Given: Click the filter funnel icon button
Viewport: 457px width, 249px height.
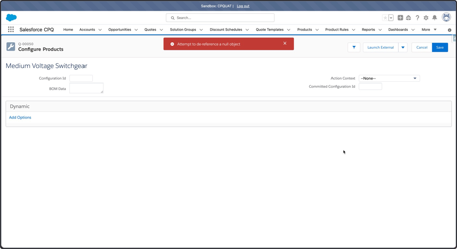Looking at the screenshot, I should pos(354,47).
